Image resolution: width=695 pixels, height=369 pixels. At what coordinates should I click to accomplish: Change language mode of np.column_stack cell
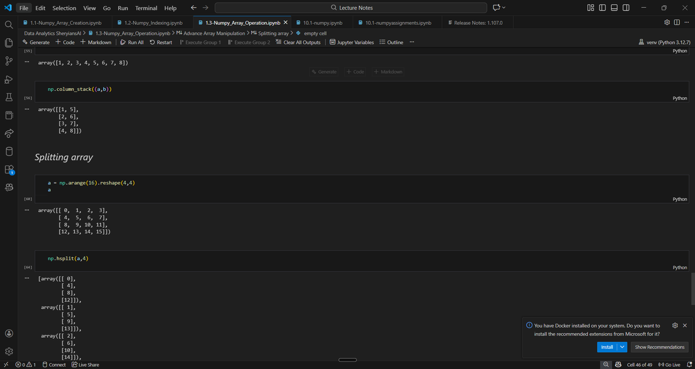coord(680,98)
